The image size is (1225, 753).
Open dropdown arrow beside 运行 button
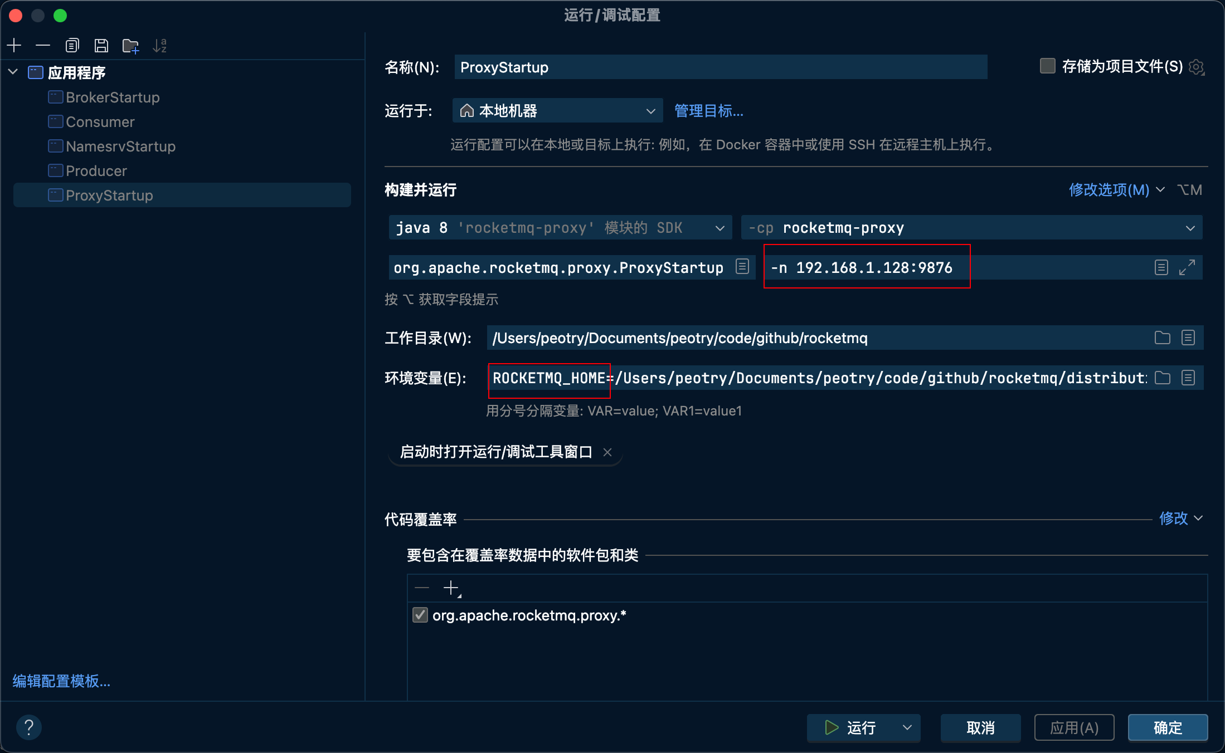pos(907,727)
